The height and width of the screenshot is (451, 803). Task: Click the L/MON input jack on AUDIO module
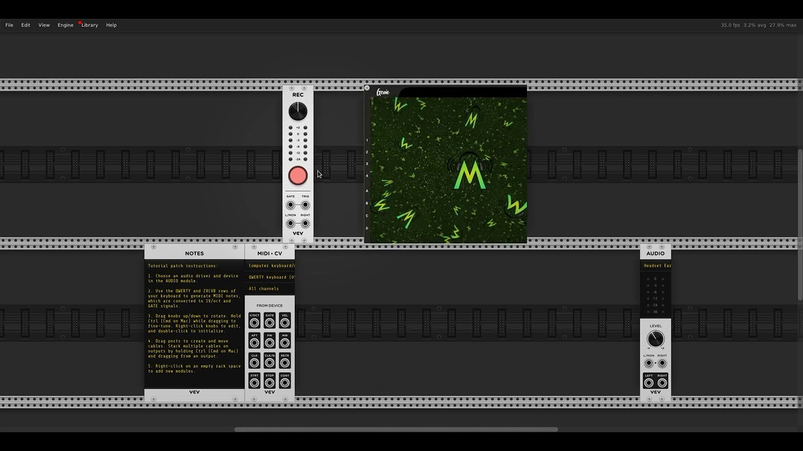pyautogui.click(x=649, y=363)
